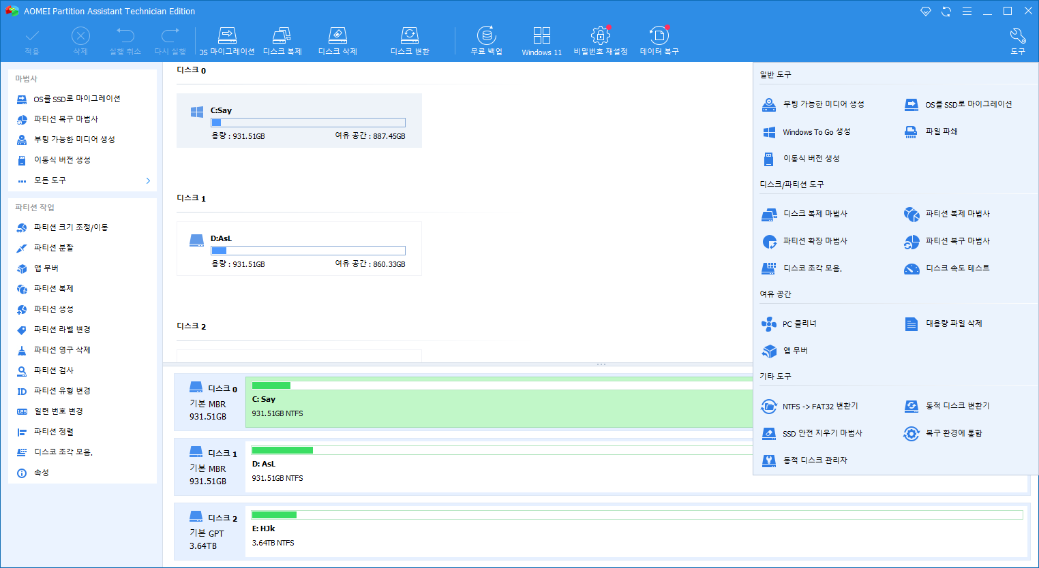Image resolution: width=1039 pixels, height=568 pixels.
Task: Open the 디스크 변환 tool
Action: 410,42
